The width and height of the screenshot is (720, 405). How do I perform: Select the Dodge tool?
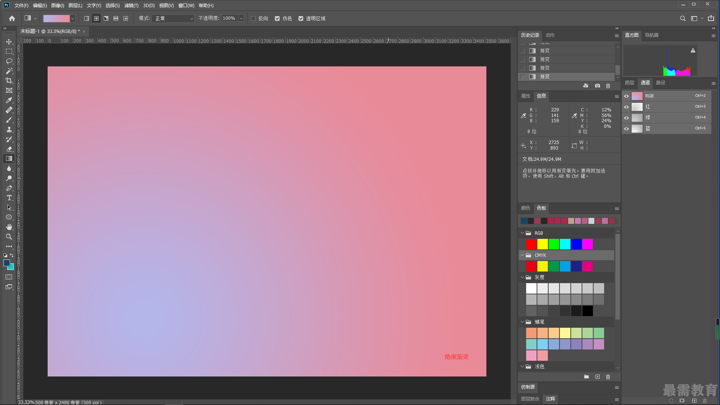[x=9, y=178]
